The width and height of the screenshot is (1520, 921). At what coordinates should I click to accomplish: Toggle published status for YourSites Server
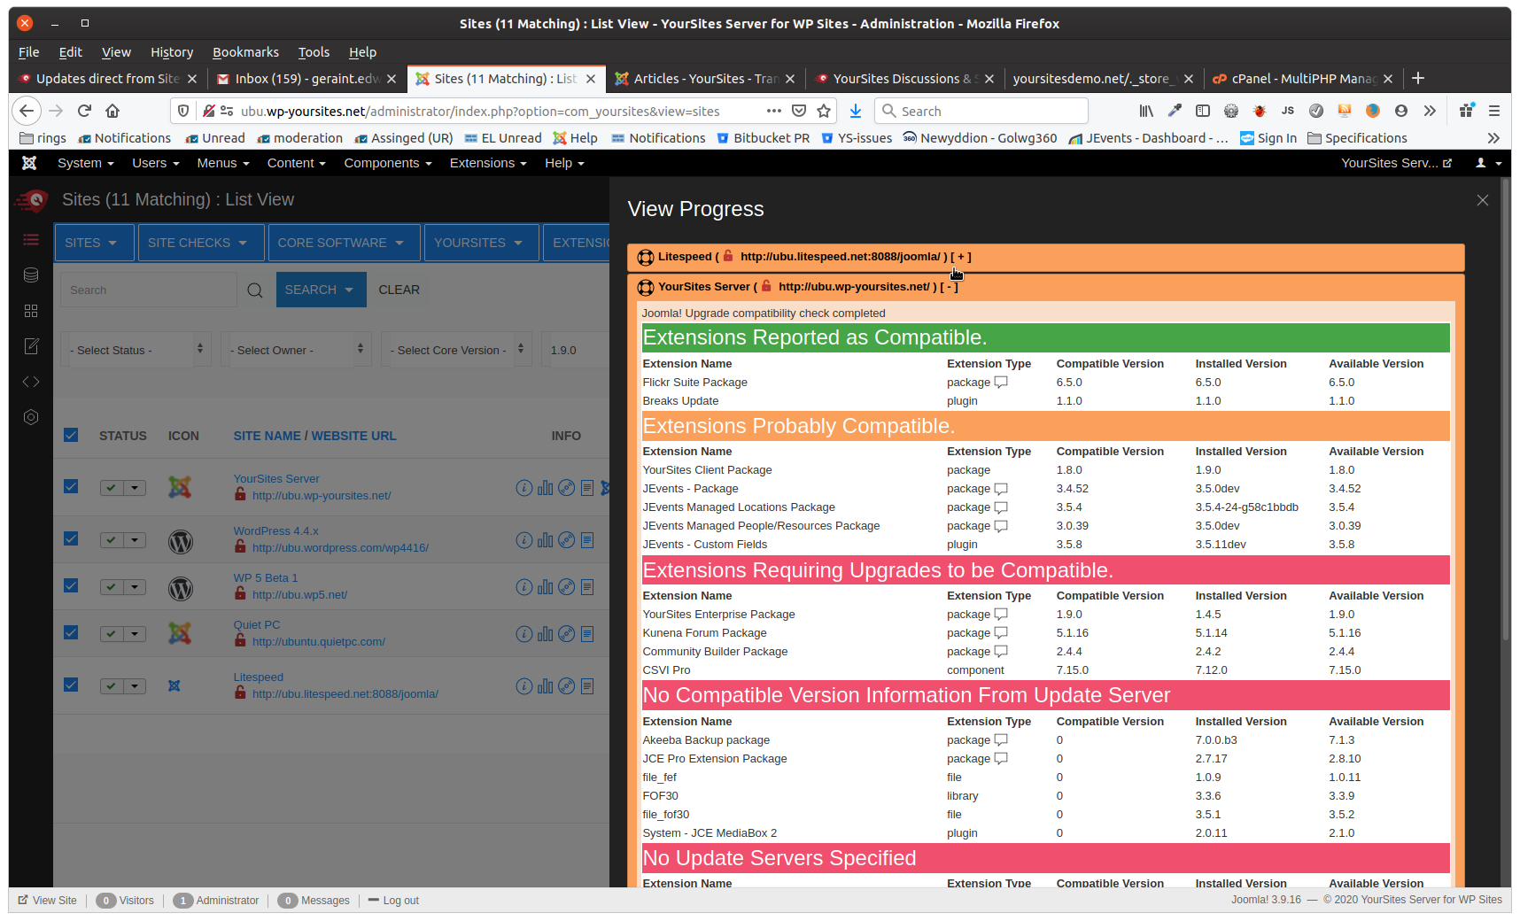click(112, 488)
